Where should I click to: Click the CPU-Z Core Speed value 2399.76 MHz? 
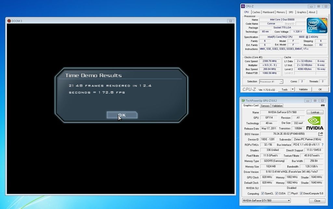(270, 61)
